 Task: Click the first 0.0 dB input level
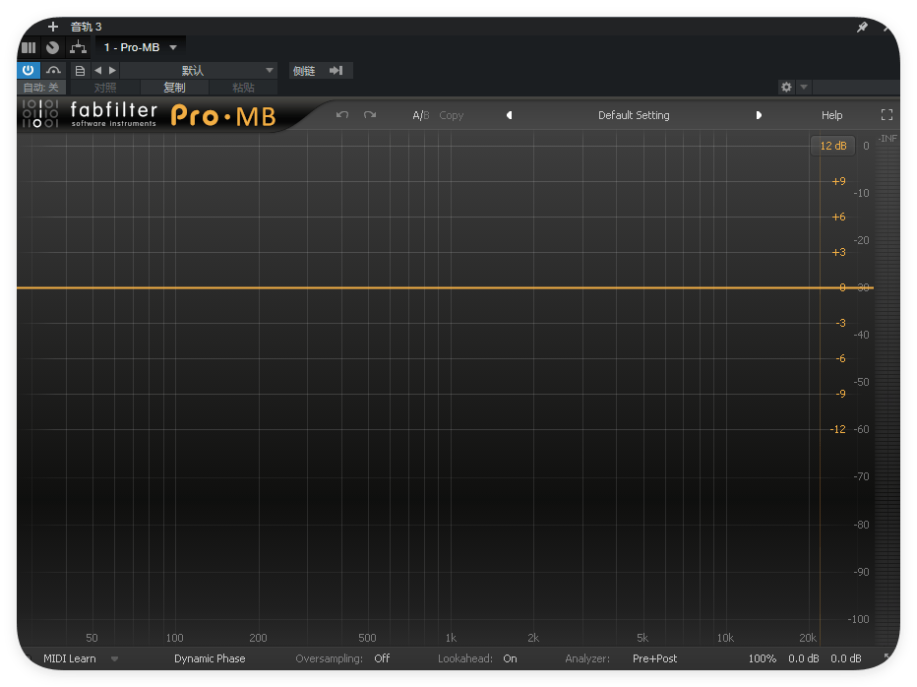pyautogui.click(x=804, y=658)
